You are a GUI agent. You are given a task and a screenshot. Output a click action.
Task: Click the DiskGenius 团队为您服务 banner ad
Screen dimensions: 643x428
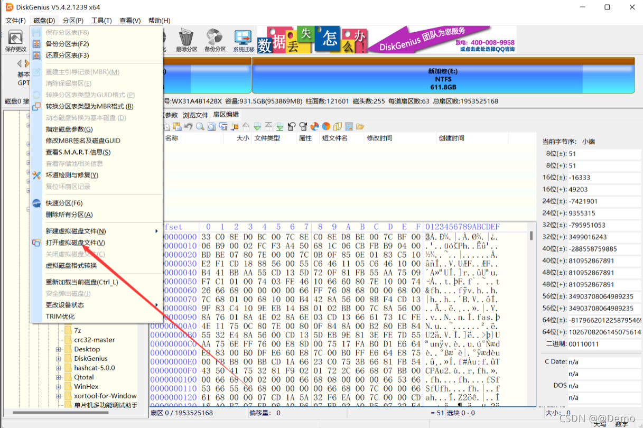[x=387, y=39]
